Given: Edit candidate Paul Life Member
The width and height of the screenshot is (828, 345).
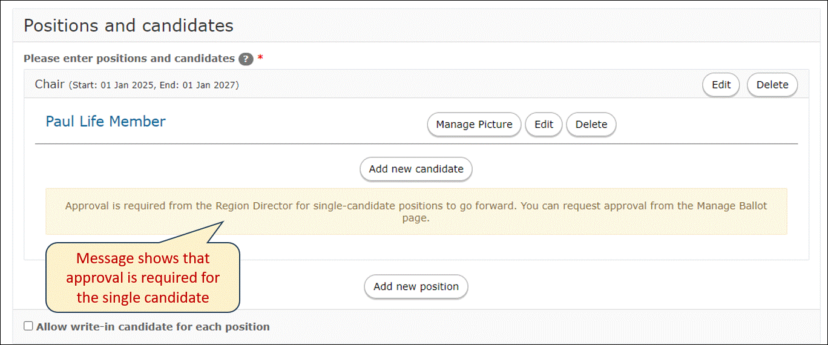Looking at the screenshot, I should click(x=544, y=125).
